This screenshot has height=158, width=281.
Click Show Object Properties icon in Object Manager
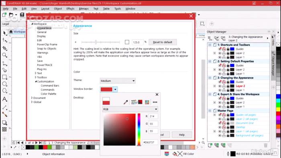pos(210,38)
